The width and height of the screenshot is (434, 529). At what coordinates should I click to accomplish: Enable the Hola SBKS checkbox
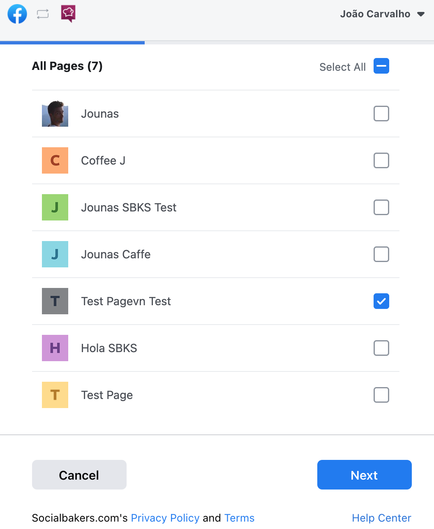point(381,348)
